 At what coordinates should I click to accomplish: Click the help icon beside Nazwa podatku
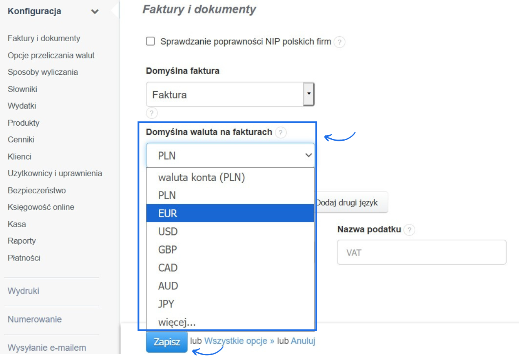coord(410,230)
